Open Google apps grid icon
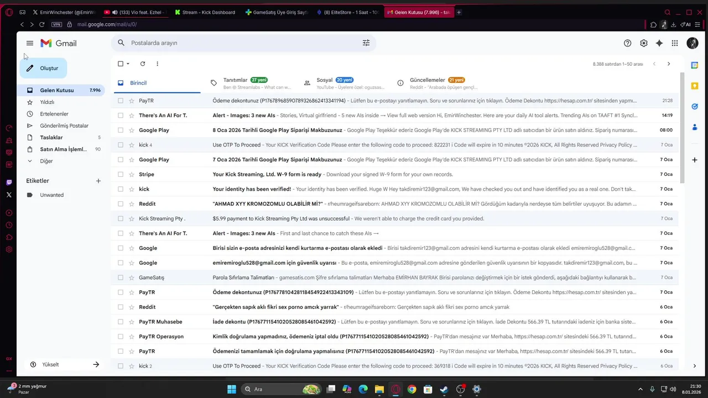This screenshot has width=708, height=398. coord(675,43)
